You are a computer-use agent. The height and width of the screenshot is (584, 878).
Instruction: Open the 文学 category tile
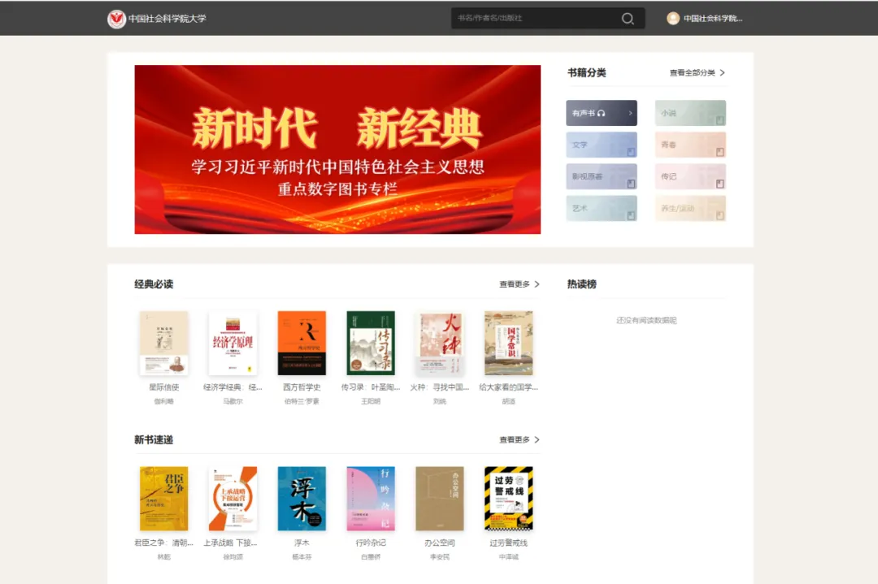tap(602, 145)
